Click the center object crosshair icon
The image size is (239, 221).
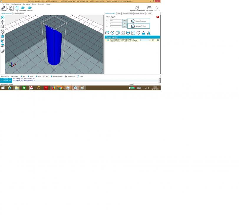tap(128, 33)
